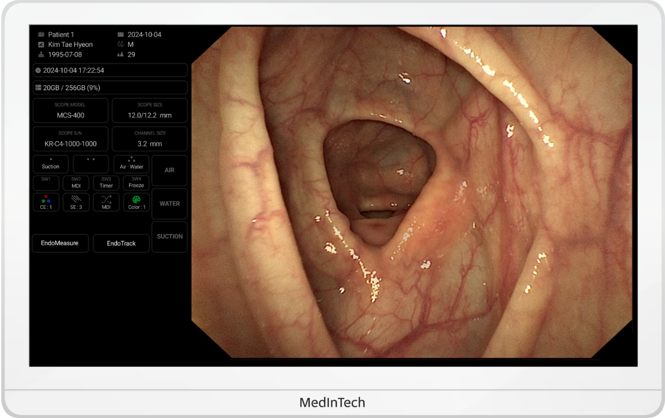Open the EndoMeasure tool
The height and width of the screenshot is (418, 665).
pyautogui.click(x=60, y=243)
